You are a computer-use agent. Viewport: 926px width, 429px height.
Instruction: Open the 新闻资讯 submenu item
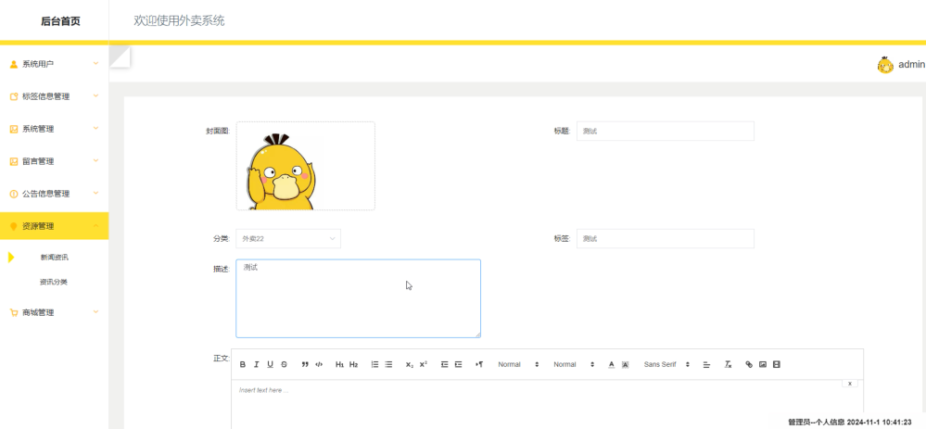tap(54, 258)
